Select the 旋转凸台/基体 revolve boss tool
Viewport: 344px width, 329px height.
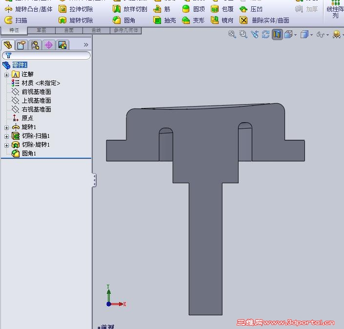pos(28,9)
